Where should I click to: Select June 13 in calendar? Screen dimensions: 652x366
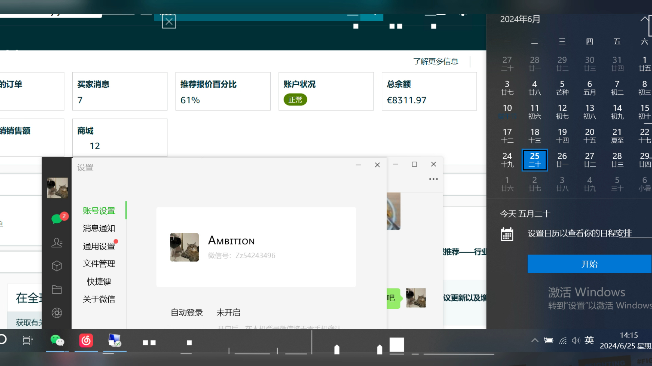590,112
